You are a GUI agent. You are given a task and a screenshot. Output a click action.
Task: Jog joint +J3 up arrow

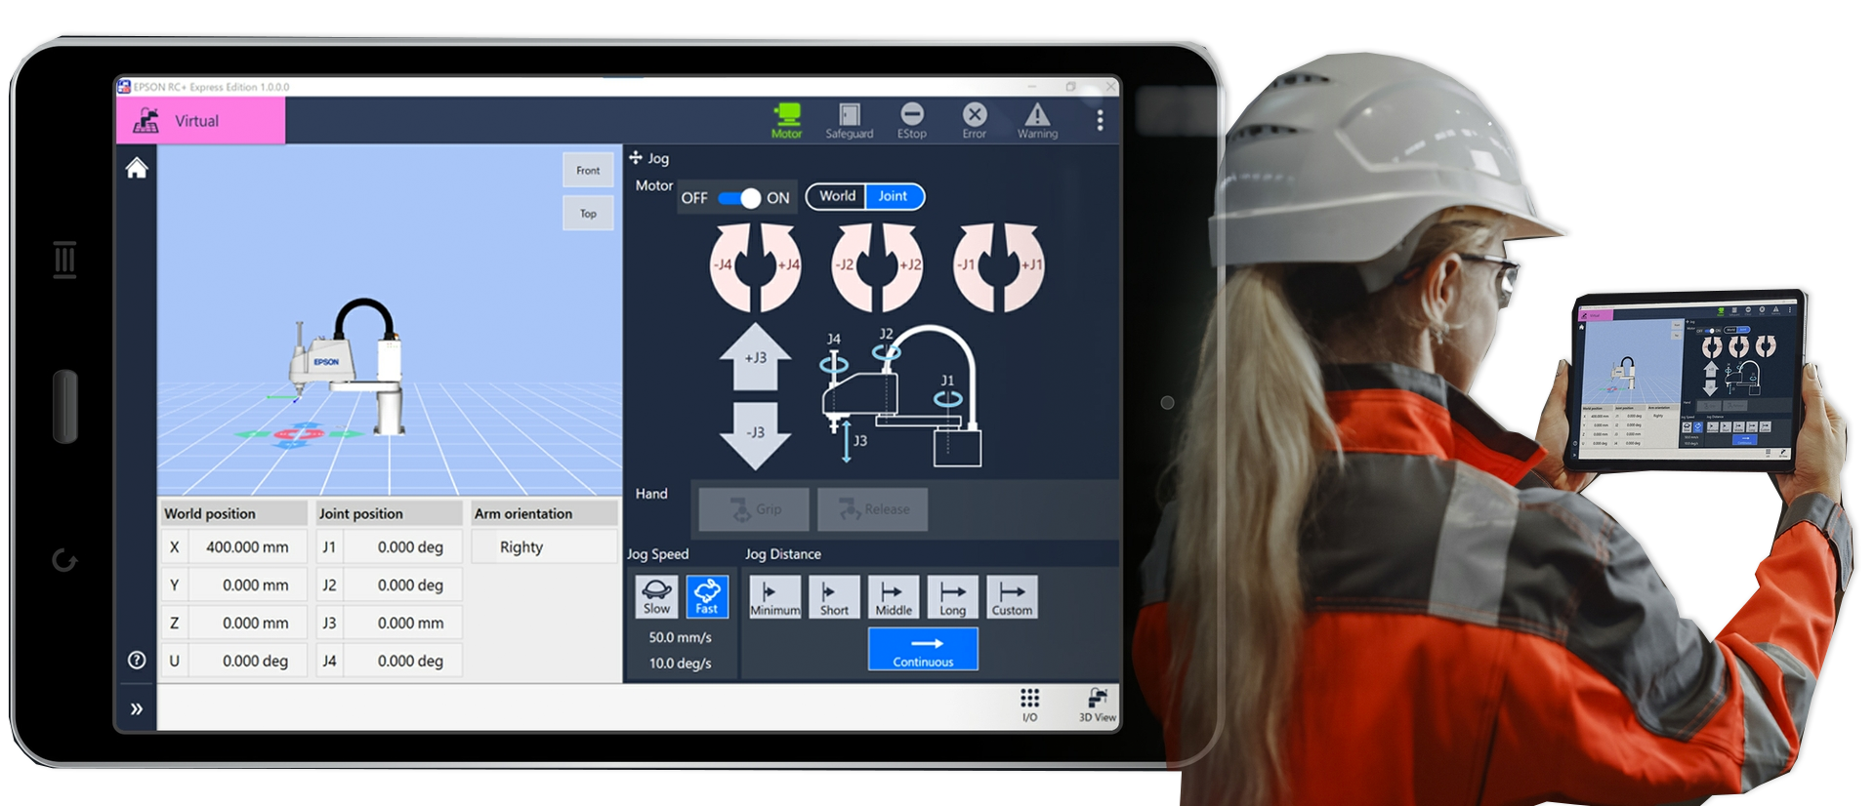click(x=755, y=356)
